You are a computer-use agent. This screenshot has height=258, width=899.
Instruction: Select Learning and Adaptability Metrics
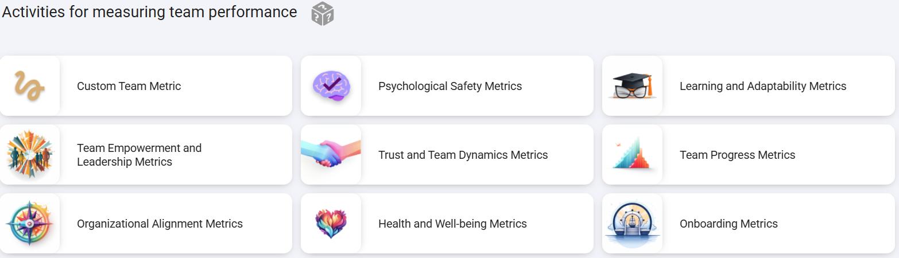(x=748, y=86)
